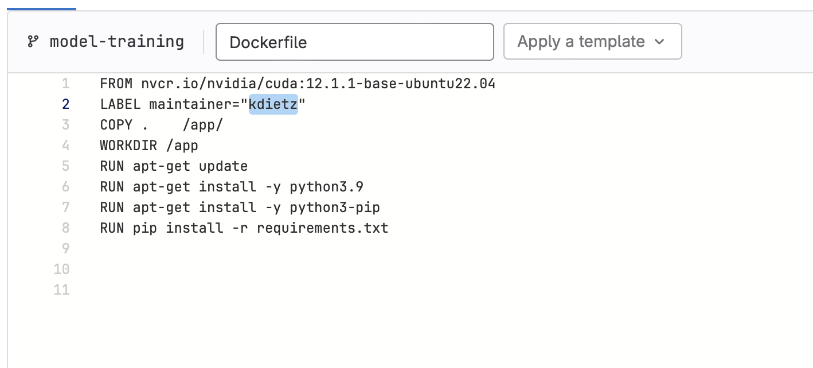Click the highlighted kdietz text
This screenshot has height=368, width=813.
[273, 104]
